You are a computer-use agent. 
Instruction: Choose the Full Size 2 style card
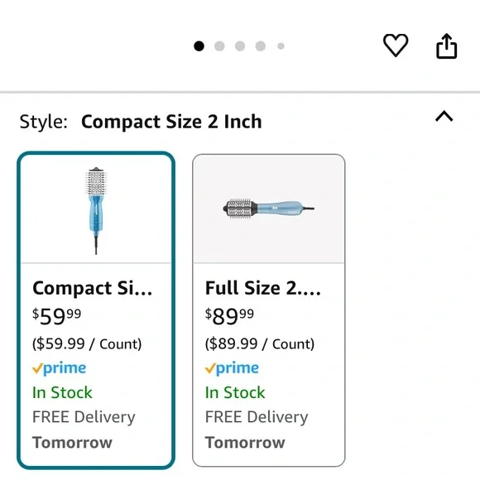pos(269,310)
